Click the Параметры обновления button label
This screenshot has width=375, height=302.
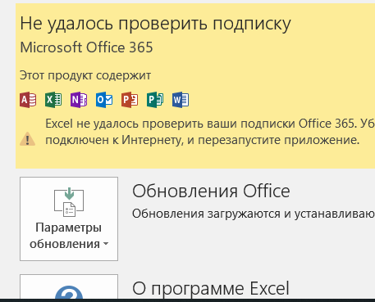[x=69, y=236]
